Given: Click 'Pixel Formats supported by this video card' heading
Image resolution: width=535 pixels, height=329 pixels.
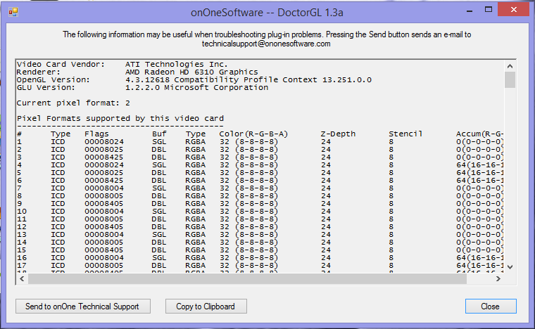Looking at the screenshot, I should [x=120, y=119].
